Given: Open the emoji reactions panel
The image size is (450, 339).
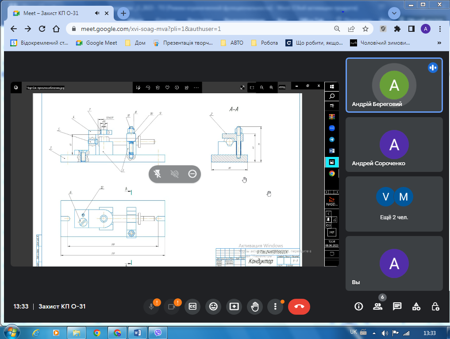Looking at the screenshot, I should coord(213,307).
